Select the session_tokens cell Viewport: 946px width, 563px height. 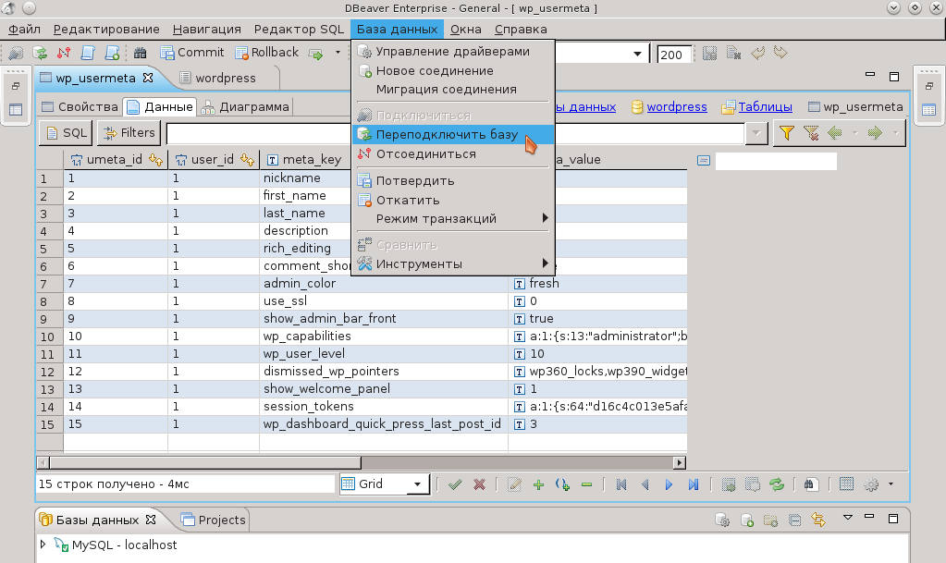click(384, 407)
